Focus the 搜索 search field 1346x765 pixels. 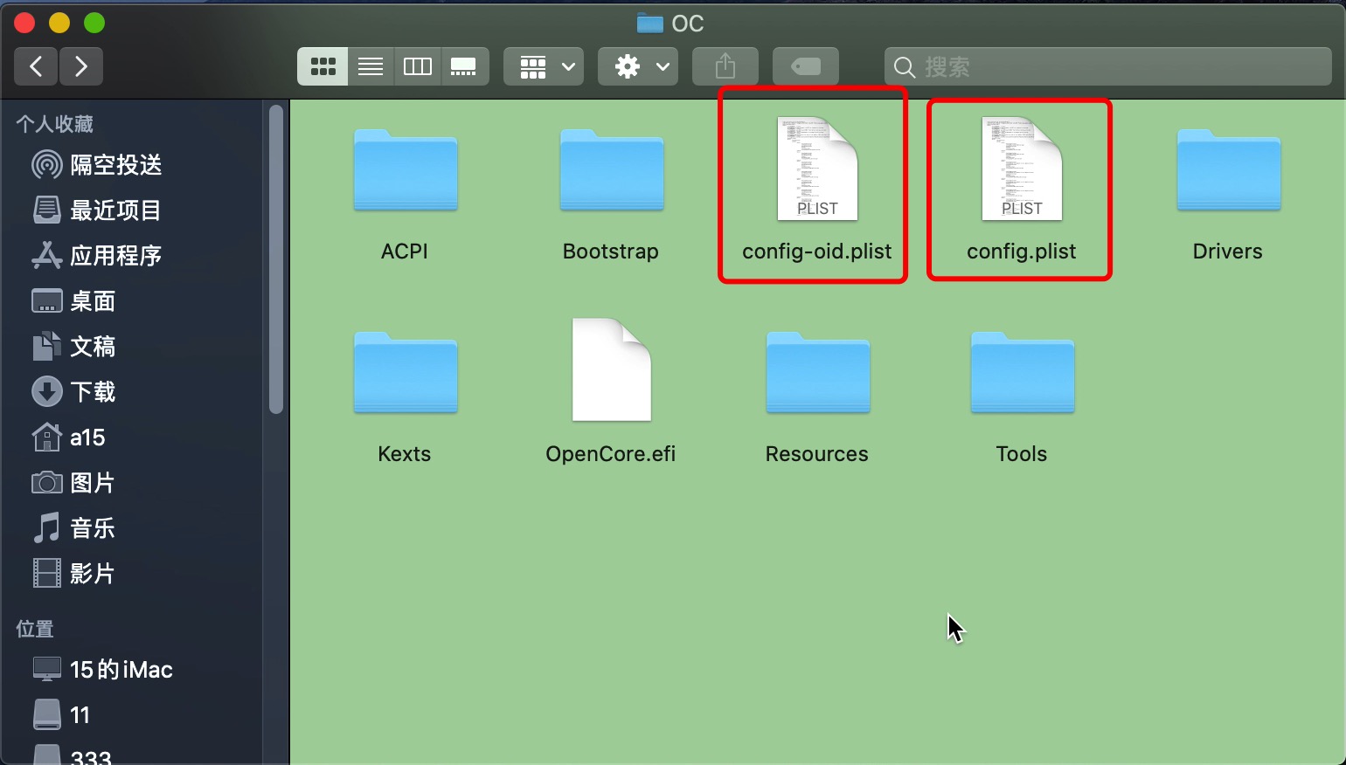(1107, 66)
